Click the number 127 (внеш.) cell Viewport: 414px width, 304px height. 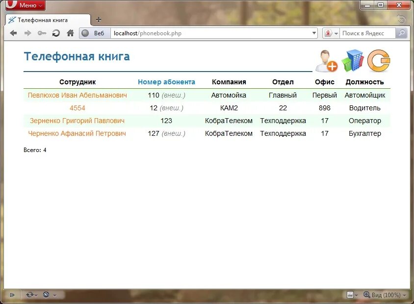click(x=166, y=133)
